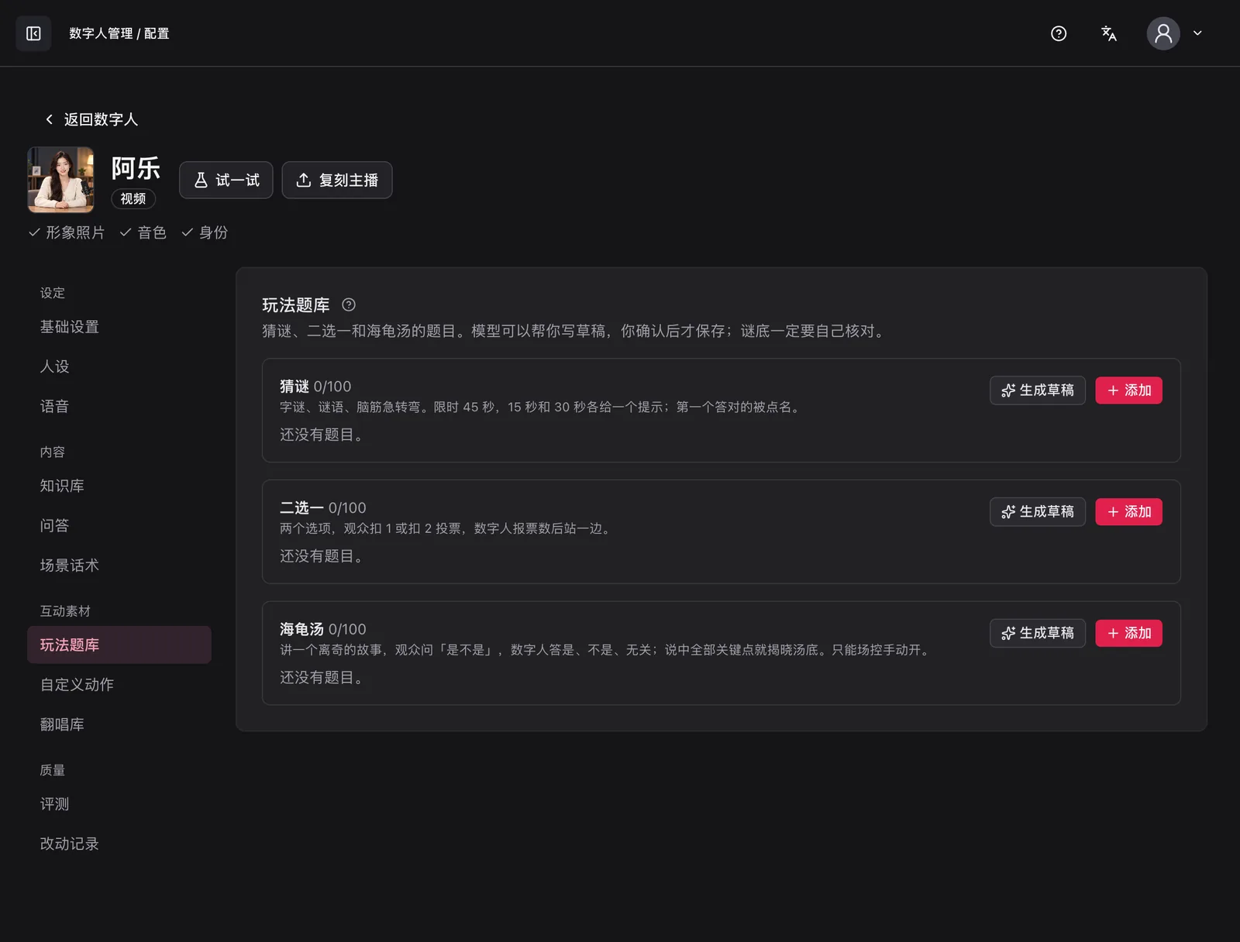Click the 二选一 0/100 heading
This screenshot has height=942, width=1240.
click(323, 508)
